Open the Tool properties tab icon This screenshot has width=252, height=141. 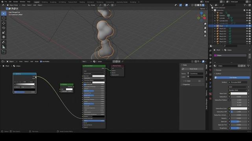[210, 51]
